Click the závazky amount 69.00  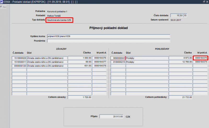[80, 62]
